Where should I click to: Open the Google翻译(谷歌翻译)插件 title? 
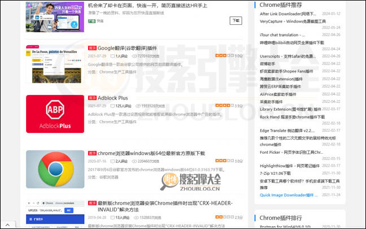127,48
